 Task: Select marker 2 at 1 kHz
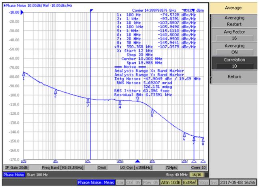pyautogui.click(x=56, y=92)
